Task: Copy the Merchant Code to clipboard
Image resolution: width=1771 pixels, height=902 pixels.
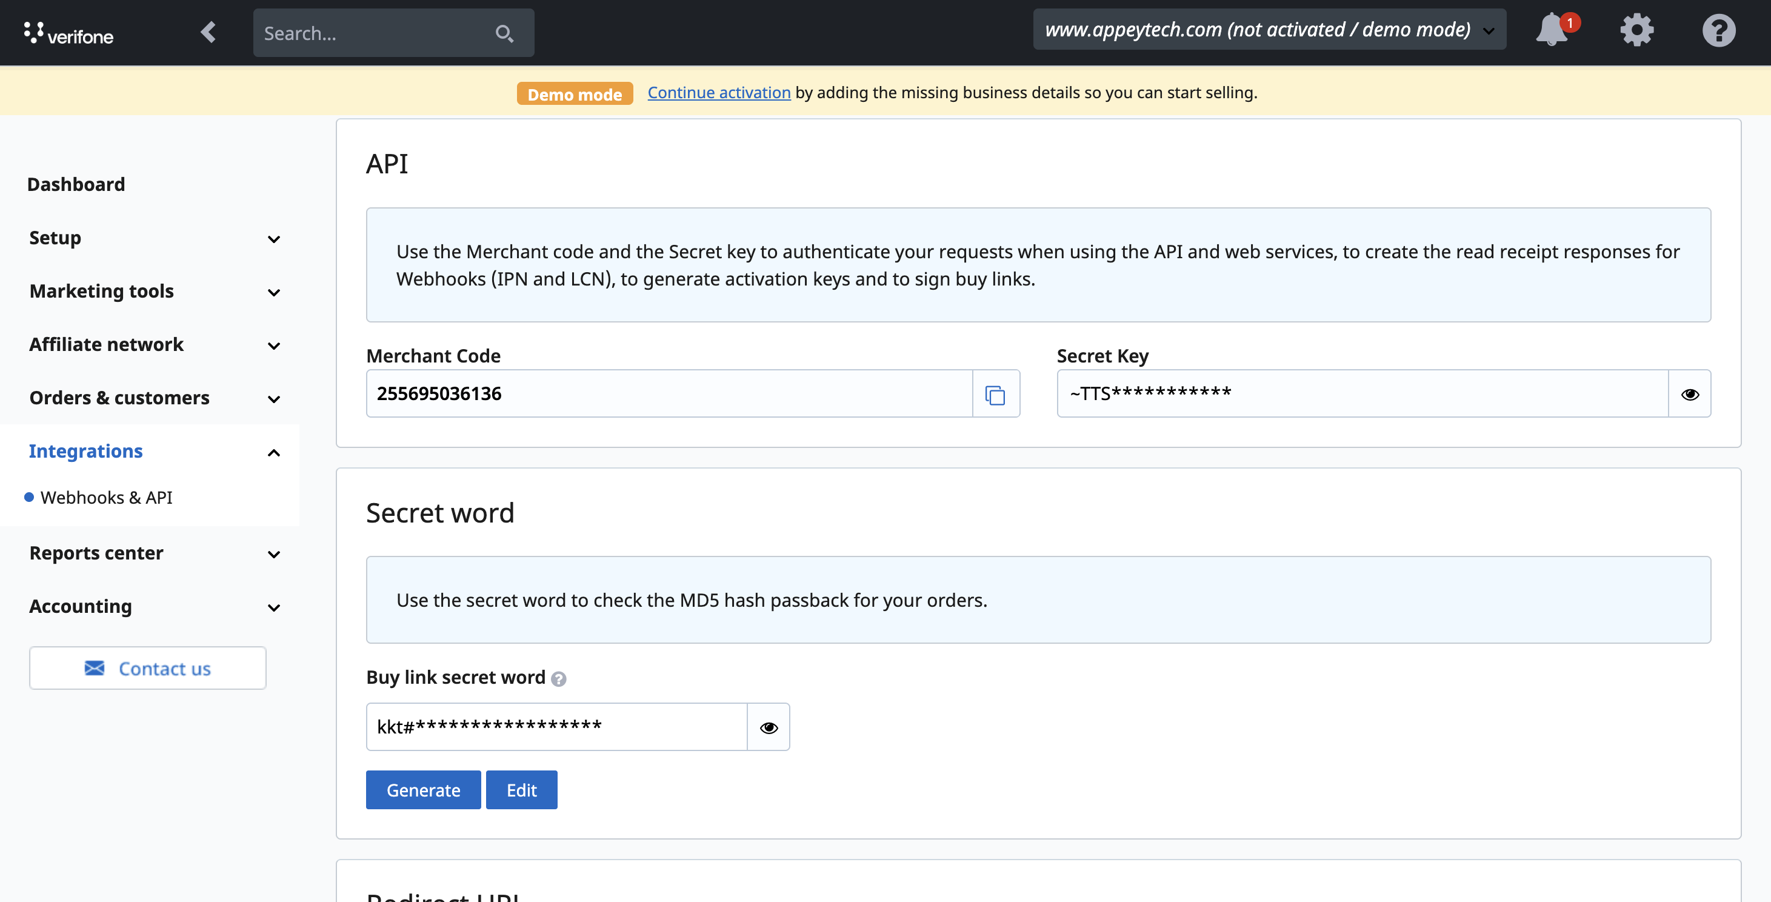Action: (995, 395)
